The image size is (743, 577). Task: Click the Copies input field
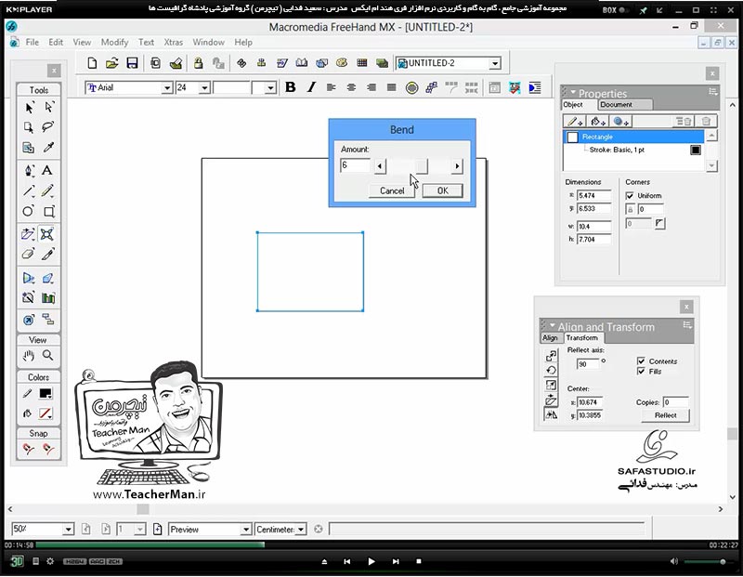point(676,402)
